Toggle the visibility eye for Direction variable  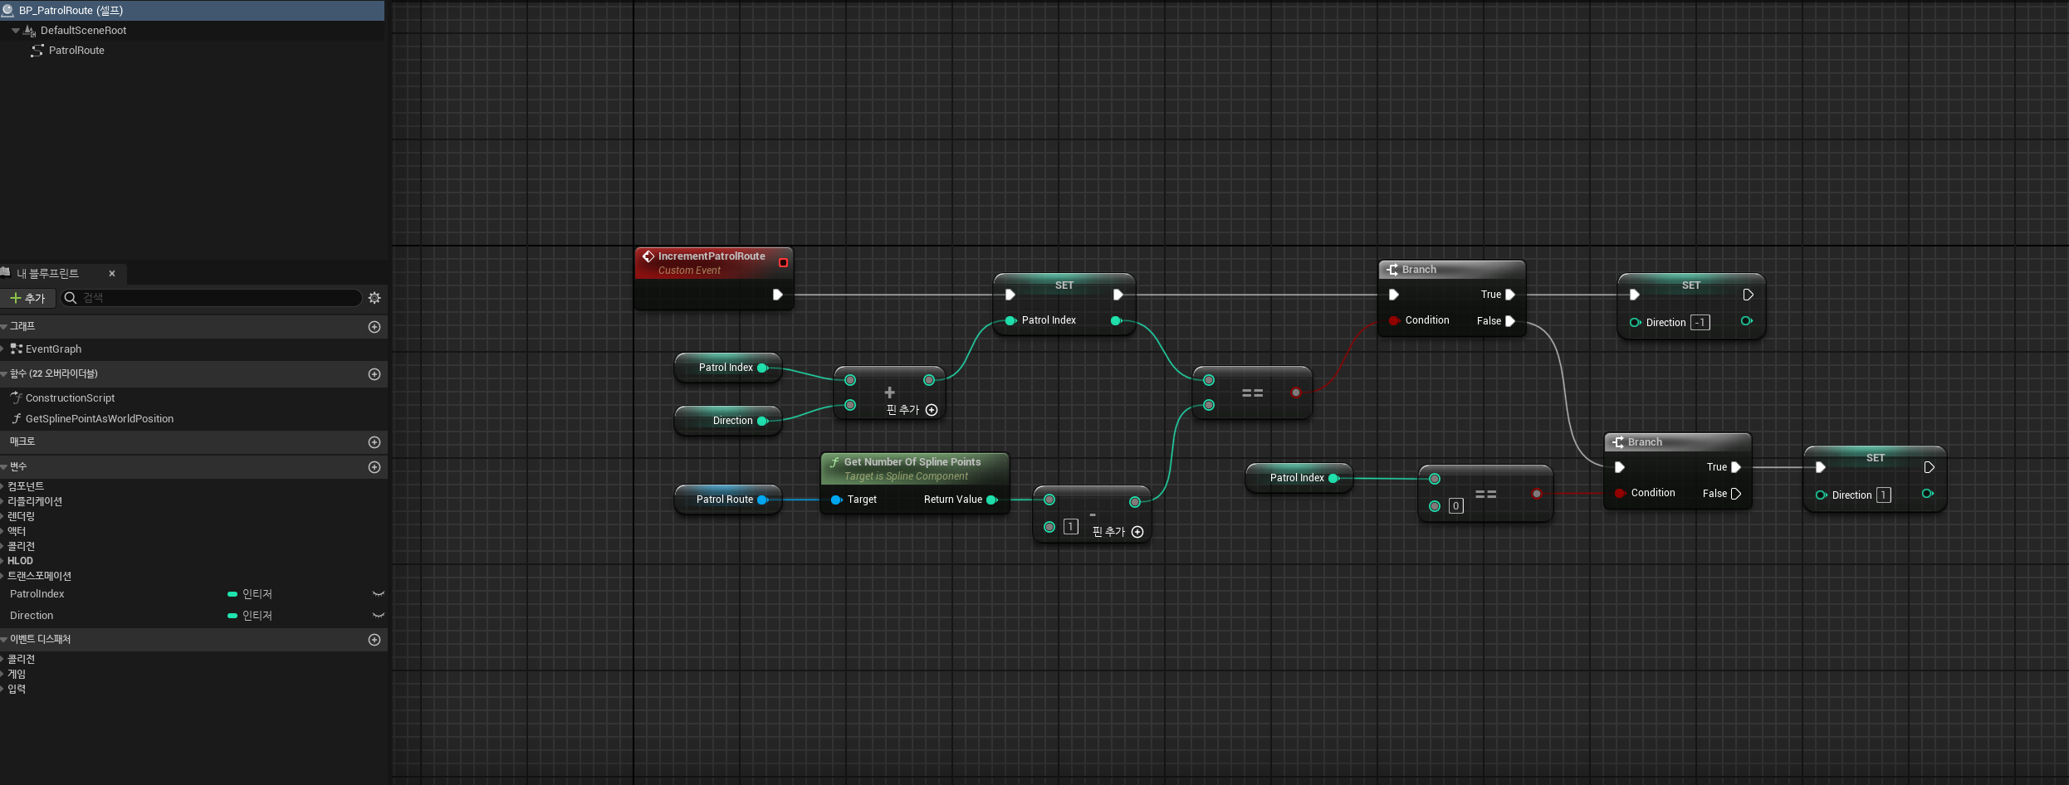pos(379,616)
